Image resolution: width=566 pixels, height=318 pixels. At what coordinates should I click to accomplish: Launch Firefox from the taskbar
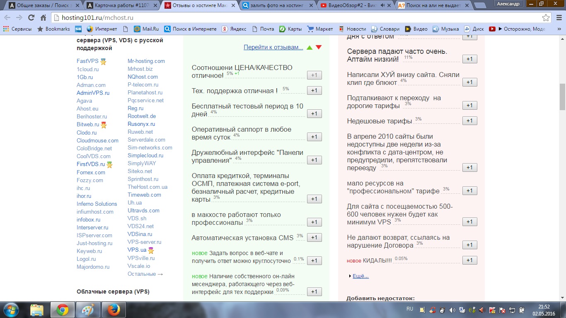[x=113, y=309]
